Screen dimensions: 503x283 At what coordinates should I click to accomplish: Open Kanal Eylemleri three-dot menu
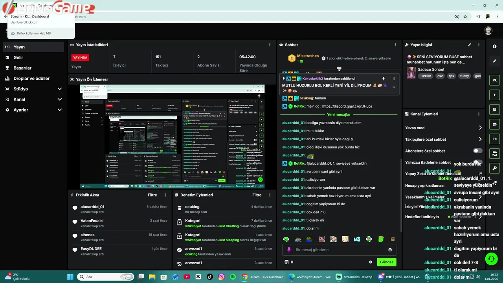coord(479,114)
